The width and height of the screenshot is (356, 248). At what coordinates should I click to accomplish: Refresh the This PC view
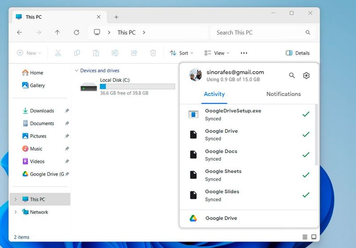(x=77, y=32)
